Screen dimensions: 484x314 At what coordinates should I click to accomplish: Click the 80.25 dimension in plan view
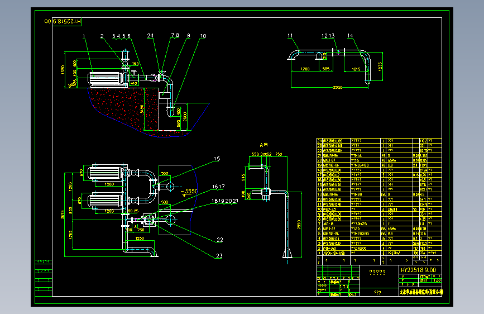(x=133, y=211)
